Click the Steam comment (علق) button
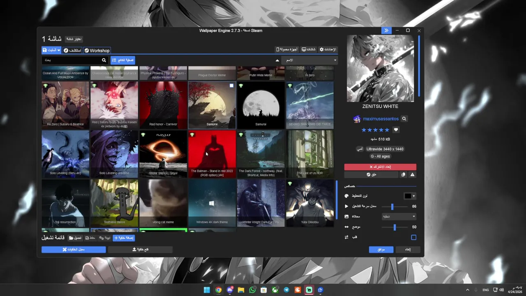The image size is (526, 296). tap(371, 175)
